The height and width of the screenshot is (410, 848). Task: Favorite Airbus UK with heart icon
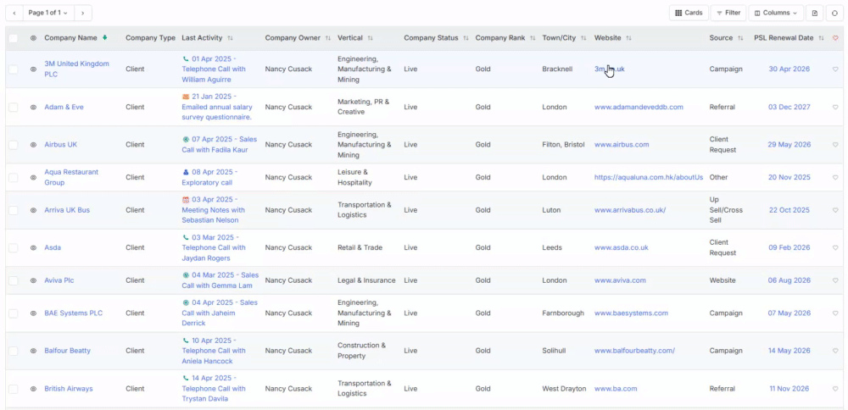click(x=835, y=145)
